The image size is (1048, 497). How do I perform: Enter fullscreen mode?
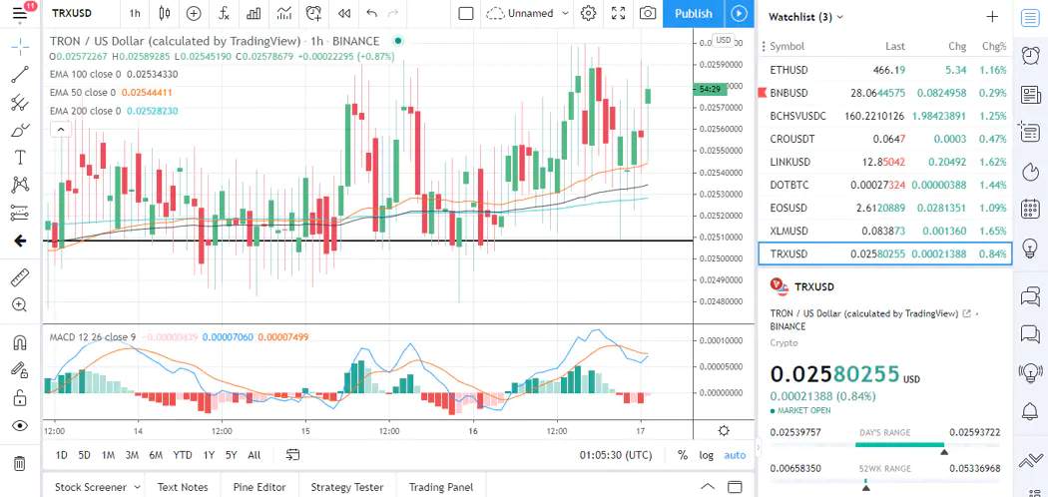(618, 13)
